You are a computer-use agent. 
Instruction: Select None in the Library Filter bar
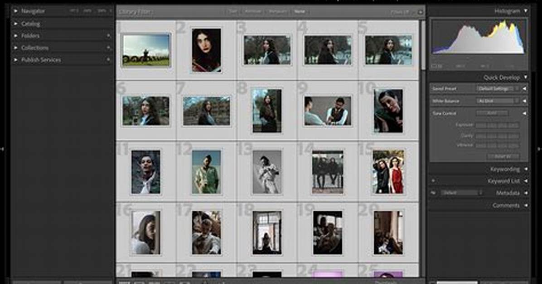pyautogui.click(x=300, y=11)
